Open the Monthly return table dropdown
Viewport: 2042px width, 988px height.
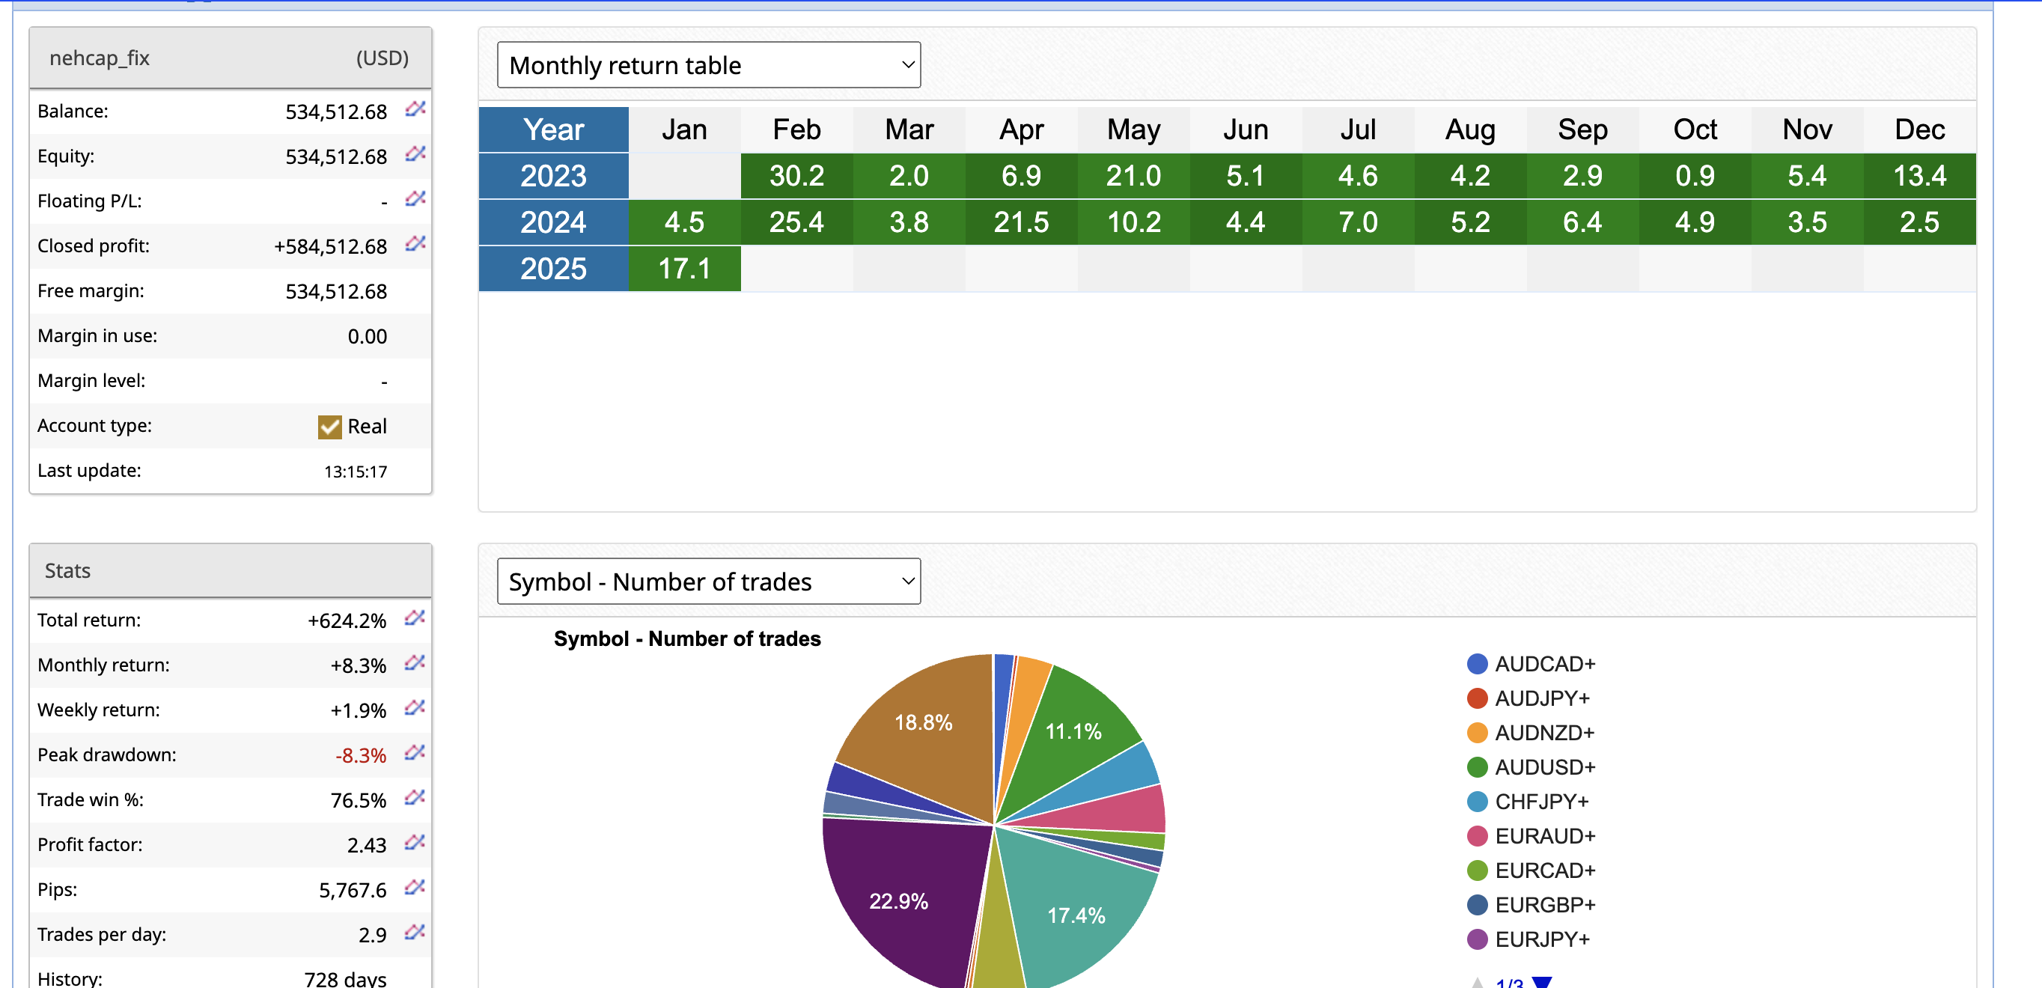pos(708,65)
